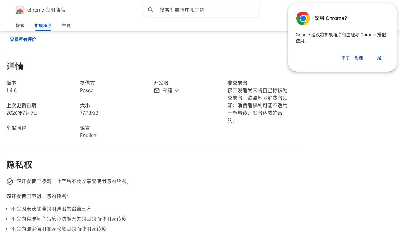Click the 该开发者尚未将自己标识为交易者 paragraph
The height and width of the screenshot is (250, 400).
point(257,106)
